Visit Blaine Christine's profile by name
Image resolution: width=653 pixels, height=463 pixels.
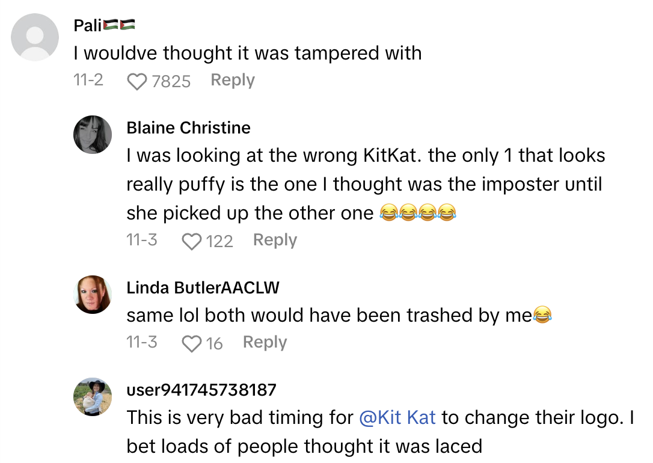(188, 127)
